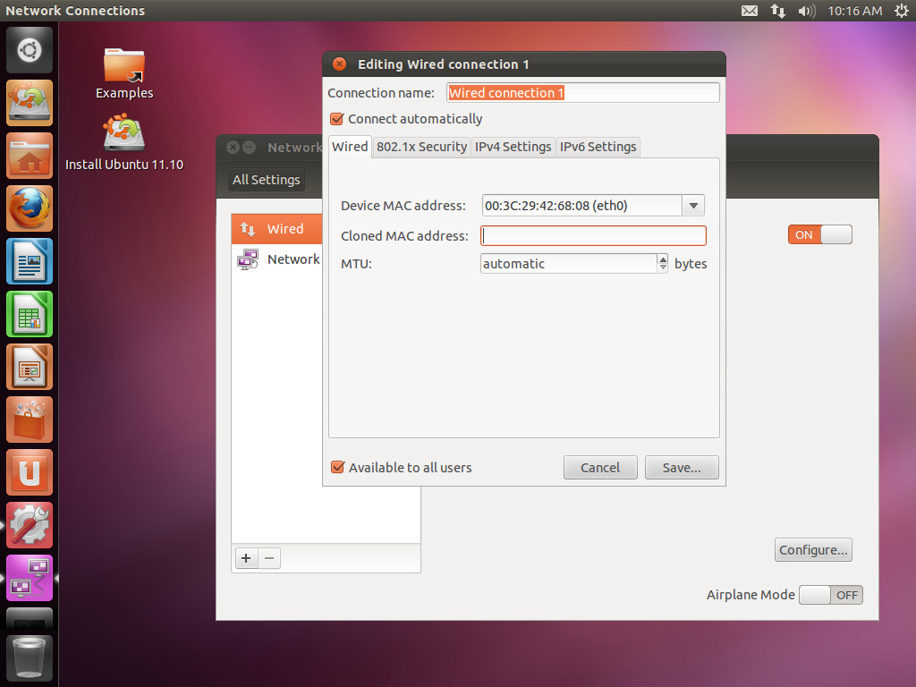Viewport: 916px width, 687px height.
Task: Open the sound volume indicator
Action: (x=806, y=11)
